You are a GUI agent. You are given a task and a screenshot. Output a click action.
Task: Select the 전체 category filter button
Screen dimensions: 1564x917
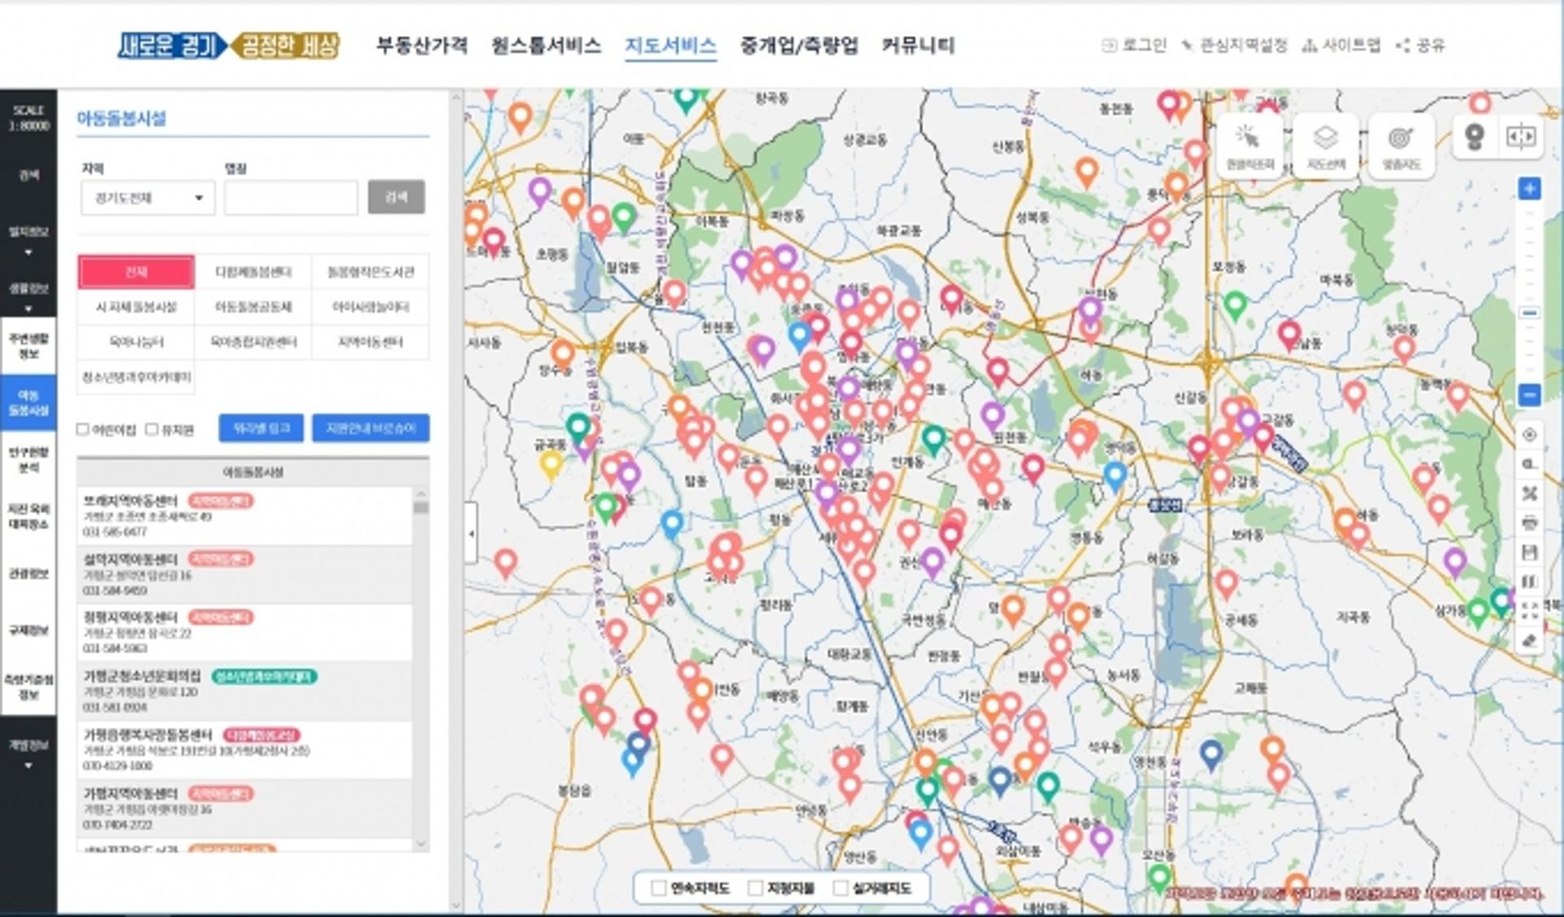(x=136, y=272)
